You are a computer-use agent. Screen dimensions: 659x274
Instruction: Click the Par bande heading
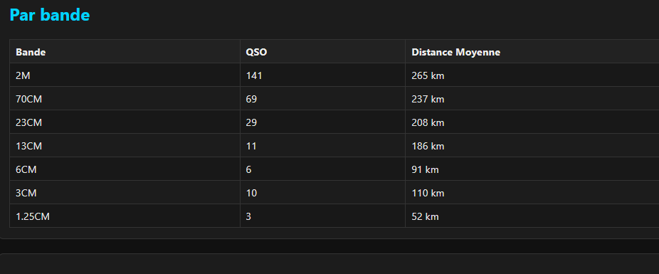point(50,15)
